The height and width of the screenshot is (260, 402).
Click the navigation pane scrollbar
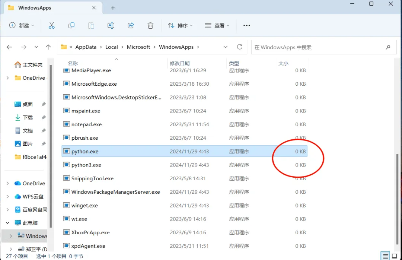[51, 146]
